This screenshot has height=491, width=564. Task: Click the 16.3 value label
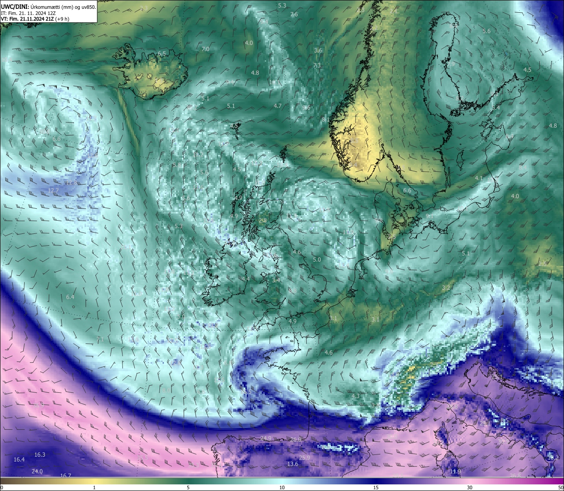(40, 454)
